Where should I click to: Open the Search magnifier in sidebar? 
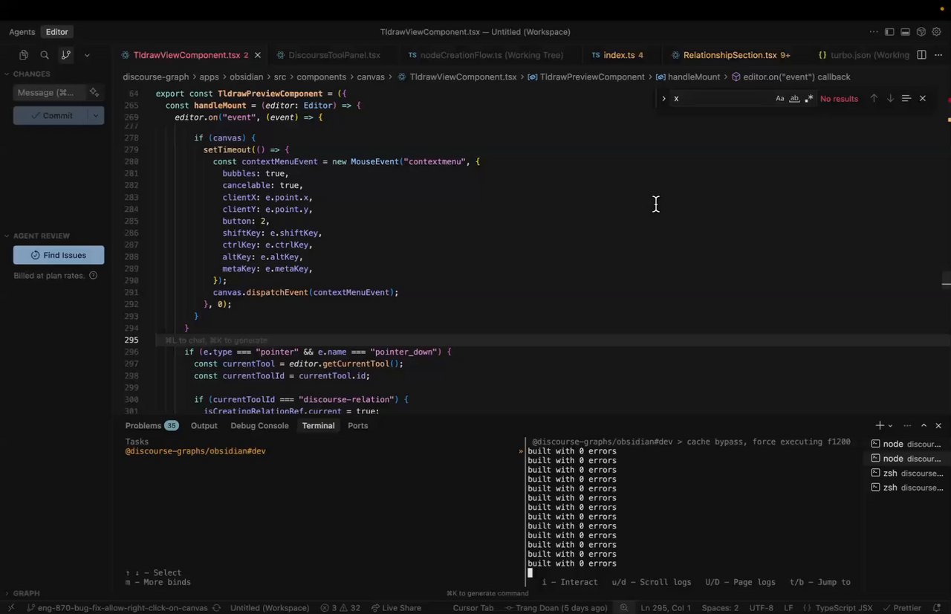point(45,55)
